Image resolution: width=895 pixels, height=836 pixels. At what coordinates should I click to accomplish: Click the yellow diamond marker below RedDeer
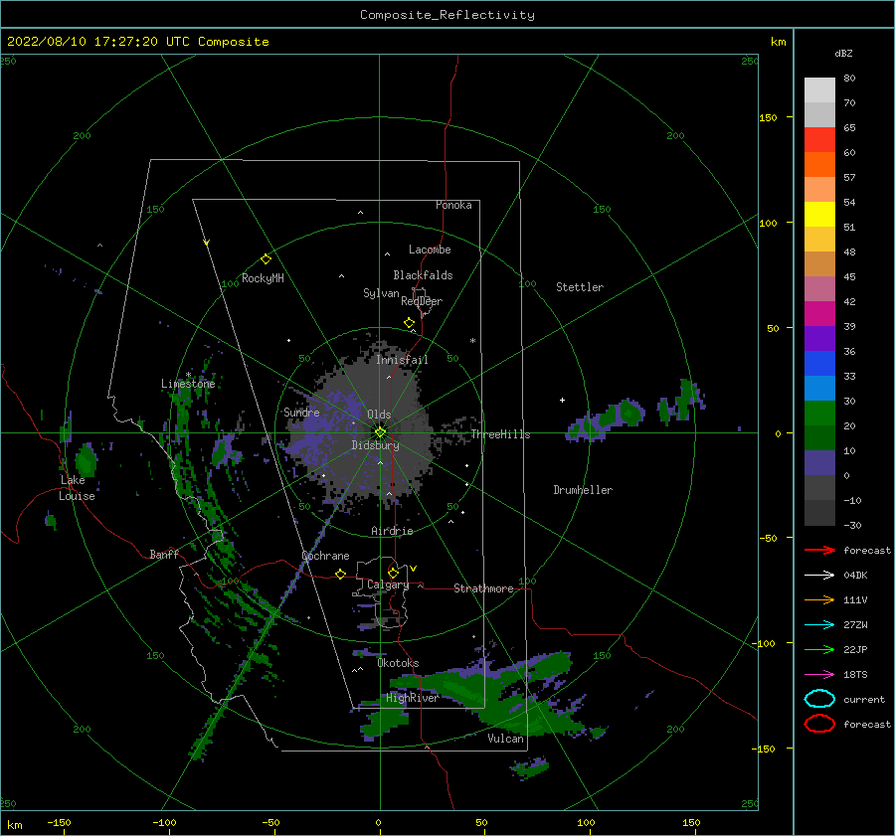pos(409,322)
